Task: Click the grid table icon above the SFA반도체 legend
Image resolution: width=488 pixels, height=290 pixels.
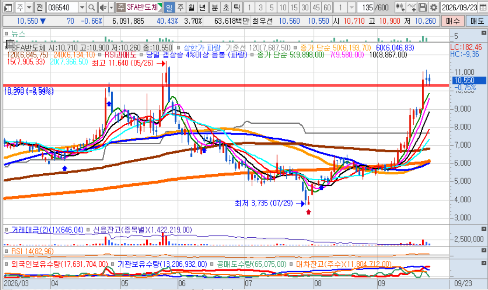Action: click(10, 44)
